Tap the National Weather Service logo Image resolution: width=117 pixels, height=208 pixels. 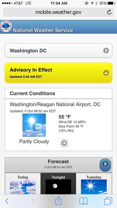coord(6,26)
